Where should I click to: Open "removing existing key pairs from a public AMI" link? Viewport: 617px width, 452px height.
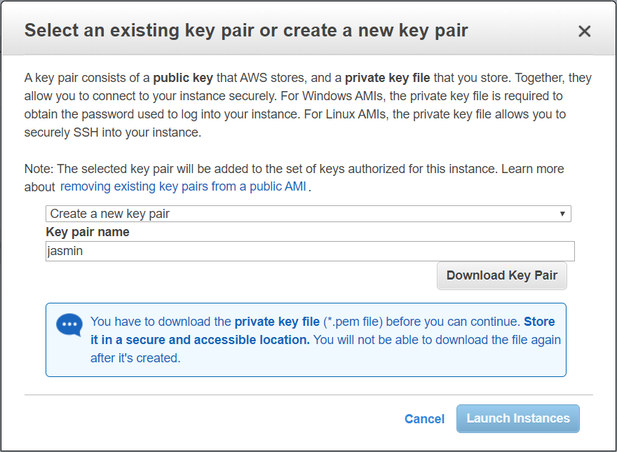pos(183,187)
